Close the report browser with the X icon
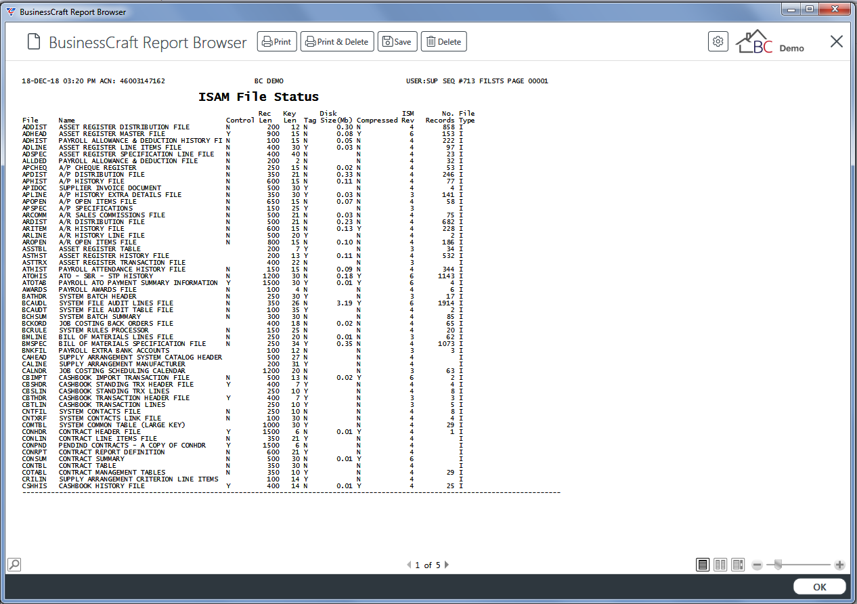857x604 pixels. [837, 42]
